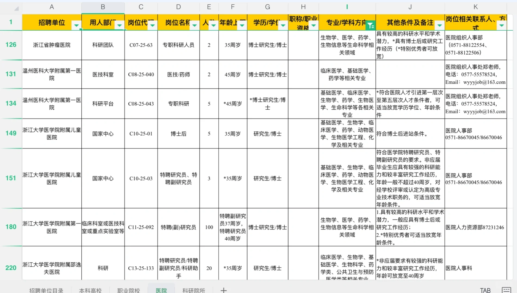Click the 临床科室或医技科室或重点实验室等 cell
517x293 pixels.
[103, 227]
